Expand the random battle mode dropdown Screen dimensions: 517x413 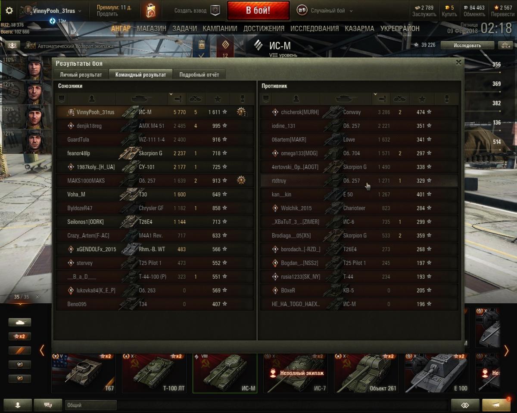pos(351,11)
